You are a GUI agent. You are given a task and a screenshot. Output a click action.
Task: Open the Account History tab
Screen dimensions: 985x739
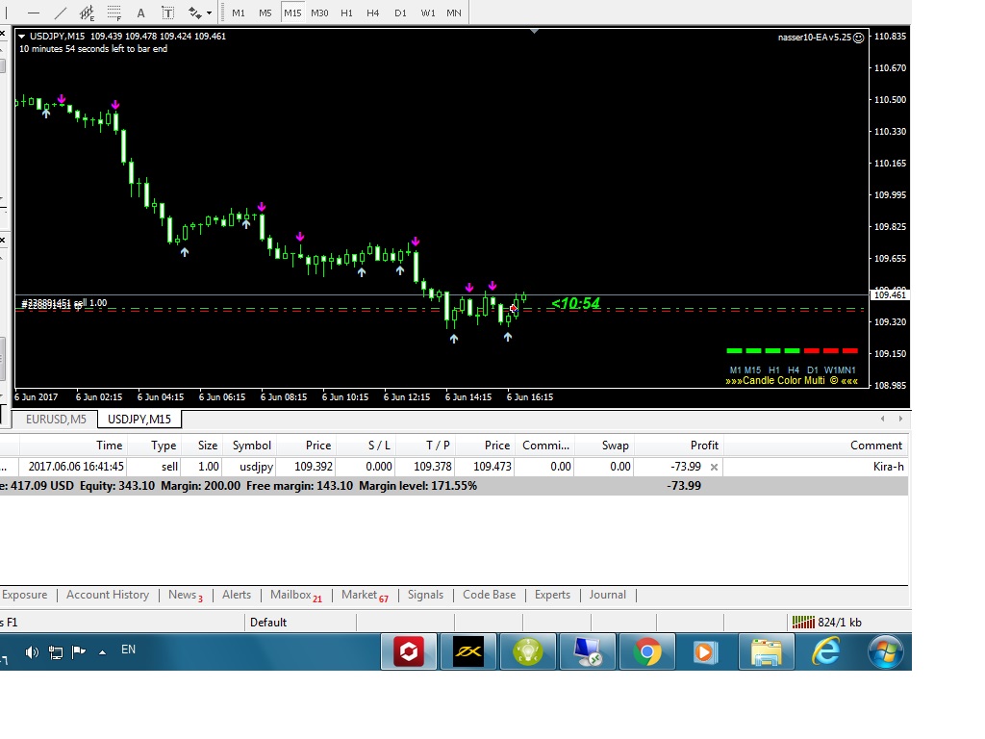tap(108, 595)
